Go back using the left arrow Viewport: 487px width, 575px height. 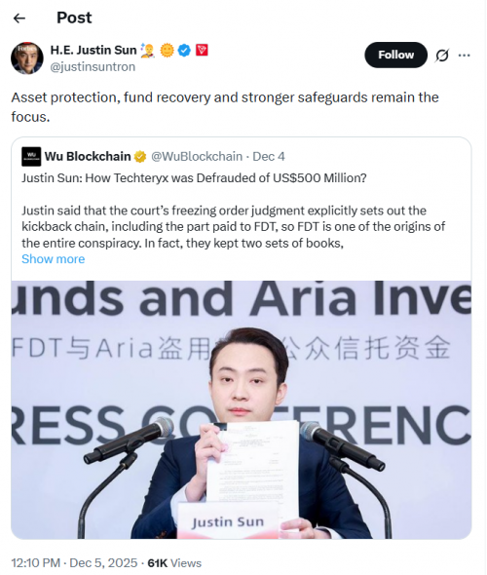[19, 18]
